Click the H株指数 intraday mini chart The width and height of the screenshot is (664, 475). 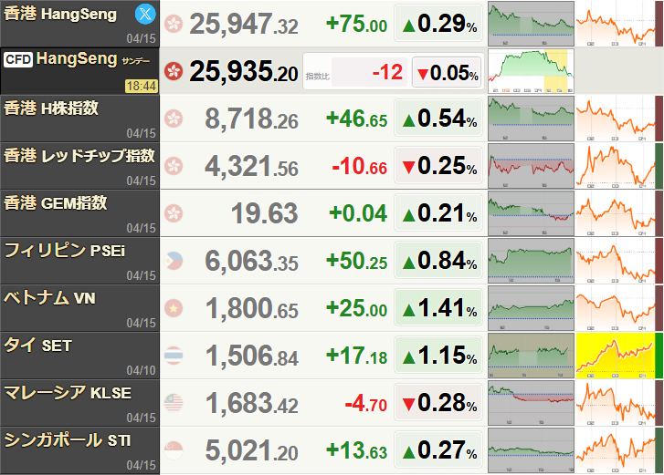tap(531, 119)
